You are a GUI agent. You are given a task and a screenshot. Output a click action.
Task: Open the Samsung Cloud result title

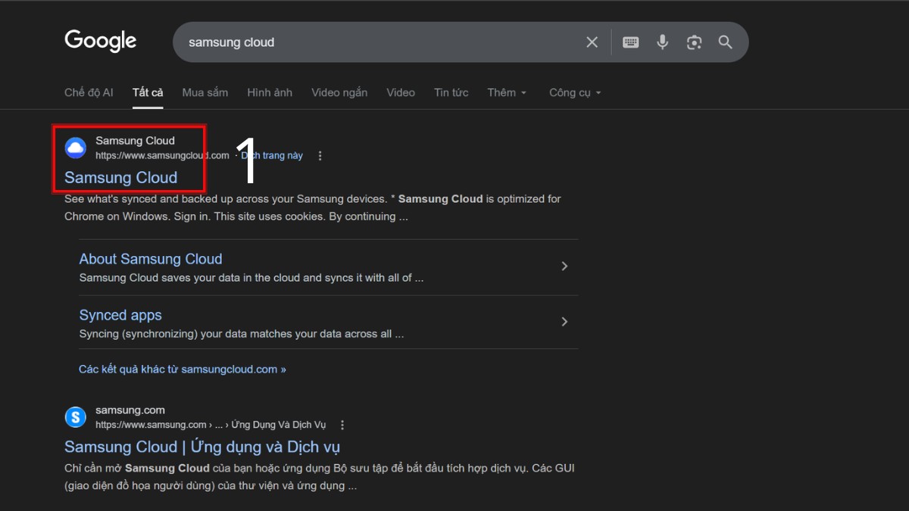pos(121,177)
